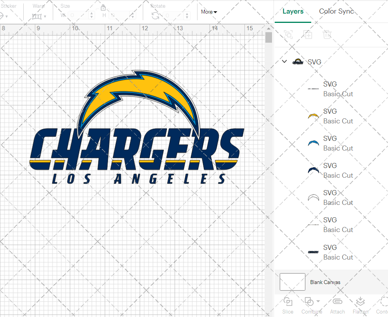Click the Rotate angle input field
The image size is (388, 317).
coord(173,16)
